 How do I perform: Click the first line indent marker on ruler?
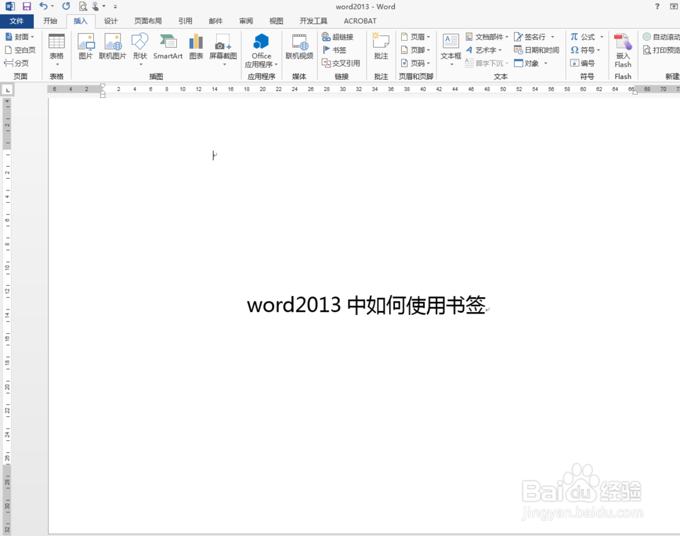click(103, 86)
